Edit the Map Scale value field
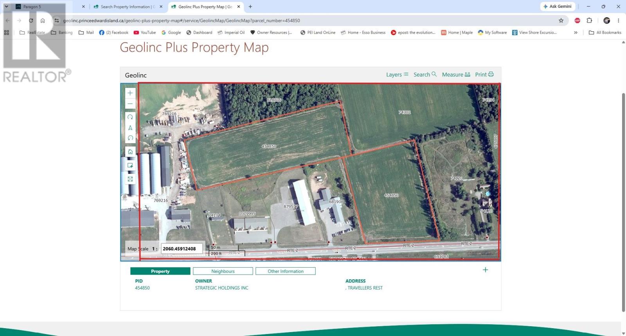Screen dimensions: 626x336 point(182,248)
